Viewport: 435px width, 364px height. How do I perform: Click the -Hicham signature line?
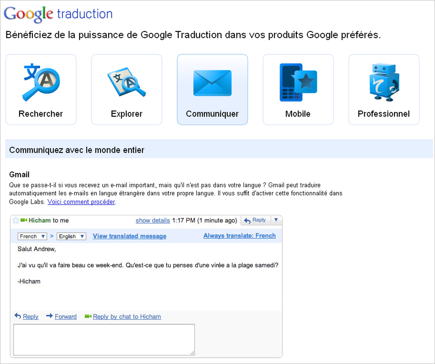pos(29,281)
